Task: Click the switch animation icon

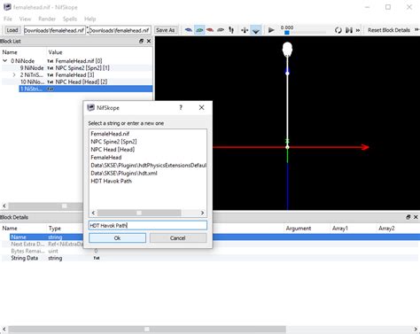Action: click(x=349, y=30)
